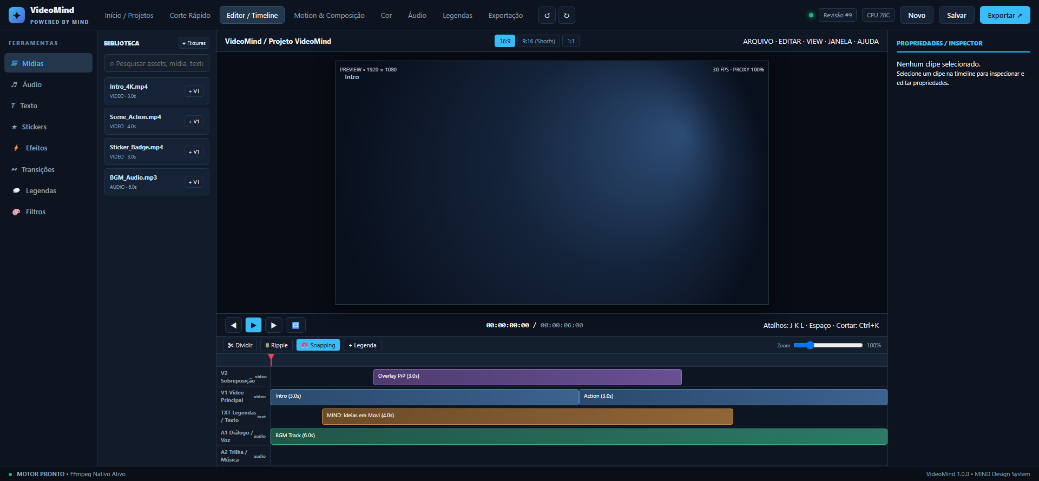Step back to previous frame
The width and height of the screenshot is (1039, 481).
click(x=233, y=325)
